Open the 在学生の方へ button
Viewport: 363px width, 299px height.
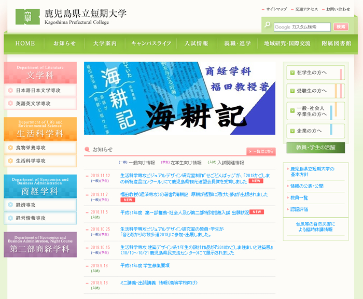click(315, 73)
